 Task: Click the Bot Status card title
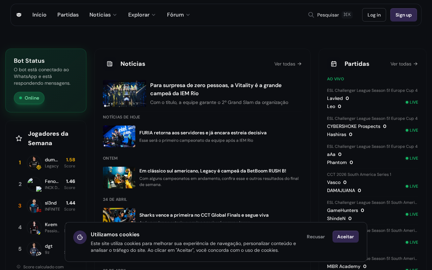coord(29,61)
